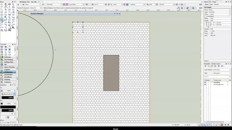
Task: Open the Fasteners tool set
Action: (8, 82)
